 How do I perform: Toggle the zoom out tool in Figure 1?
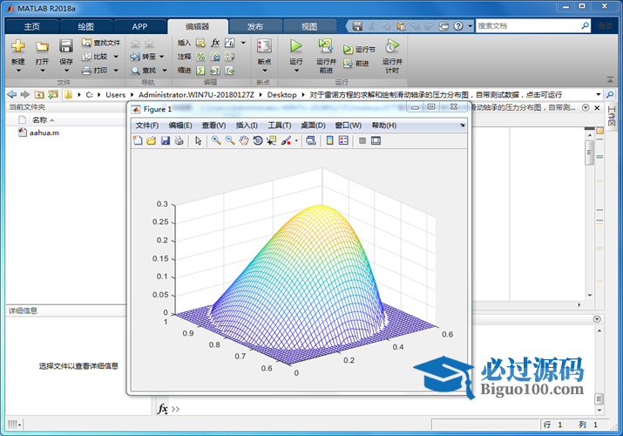pyautogui.click(x=230, y=140)
